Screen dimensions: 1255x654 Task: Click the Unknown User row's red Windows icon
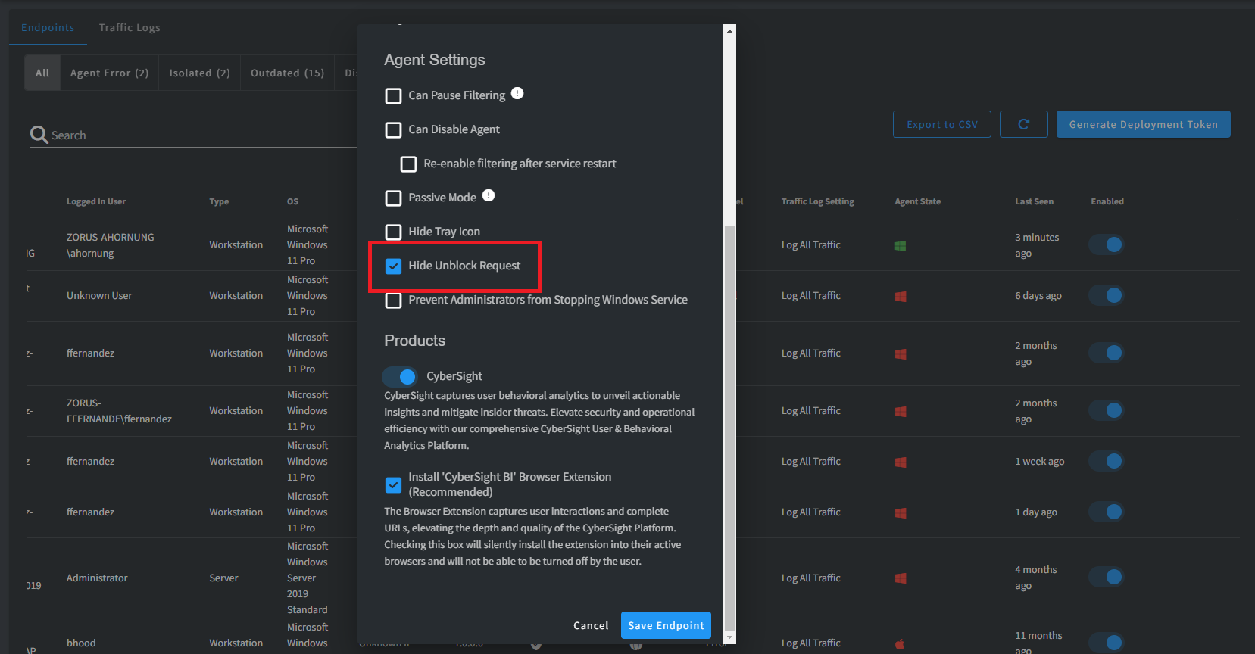pos(900,297)
